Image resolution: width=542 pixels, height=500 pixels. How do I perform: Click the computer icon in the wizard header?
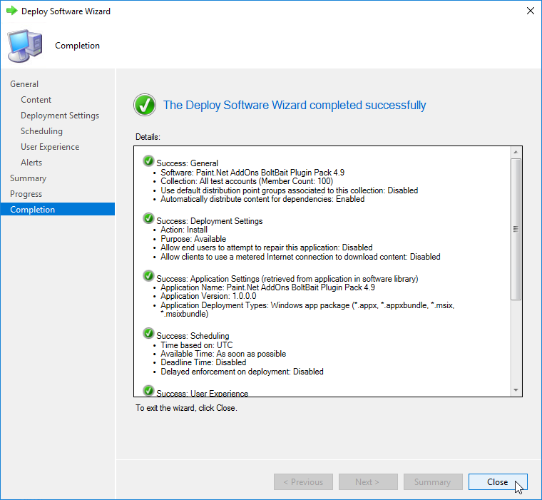24,44
